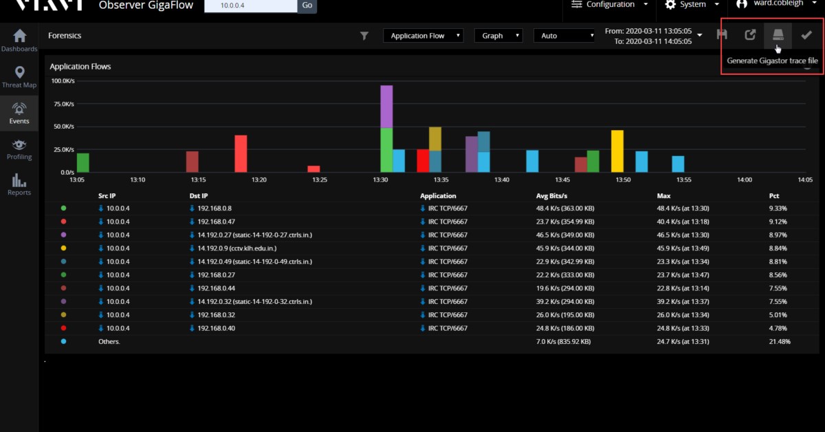Viewport: 825px width, 432px height.
Task: Click the IP search field containing 10.0.0.4
Action: point(254,6)
